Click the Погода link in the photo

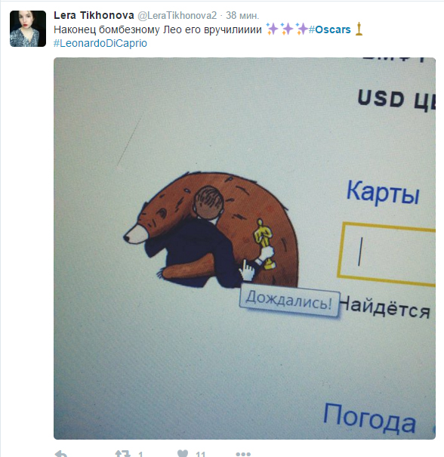pyautogui.click(x=369, y=418)
